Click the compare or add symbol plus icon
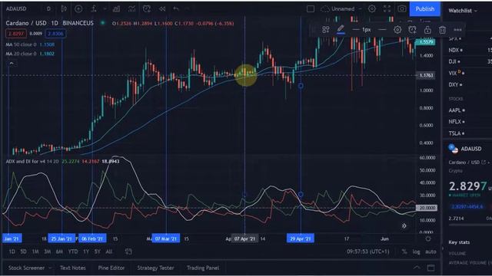Screen dimensions: 492x276 pyautogui.click(x=78, y=8)
